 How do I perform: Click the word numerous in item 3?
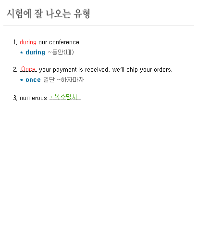pos(33,98)
